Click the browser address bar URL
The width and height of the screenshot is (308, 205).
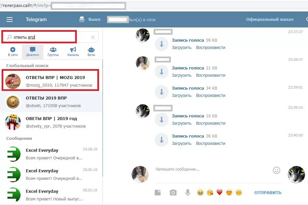[x=63, y=6]
